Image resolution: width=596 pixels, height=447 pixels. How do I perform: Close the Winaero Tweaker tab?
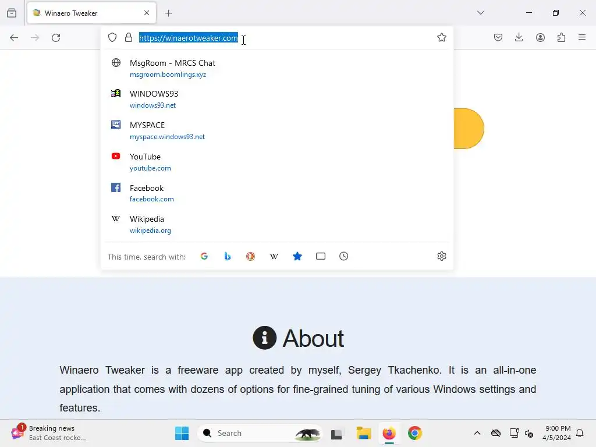(x=147, y=13)
